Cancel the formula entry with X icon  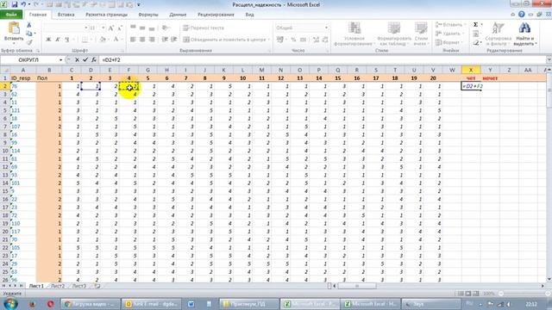point(77,59)
